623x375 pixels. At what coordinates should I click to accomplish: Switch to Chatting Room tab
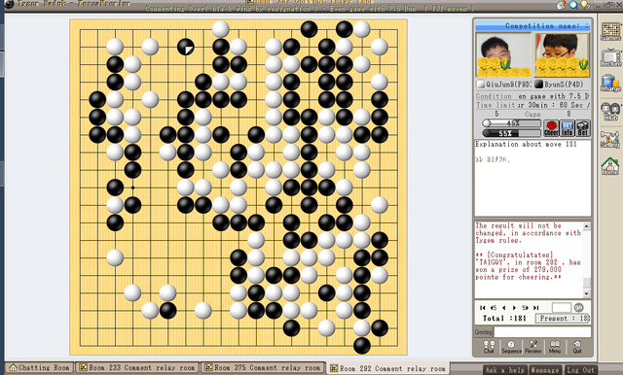[x=39, y=367]
